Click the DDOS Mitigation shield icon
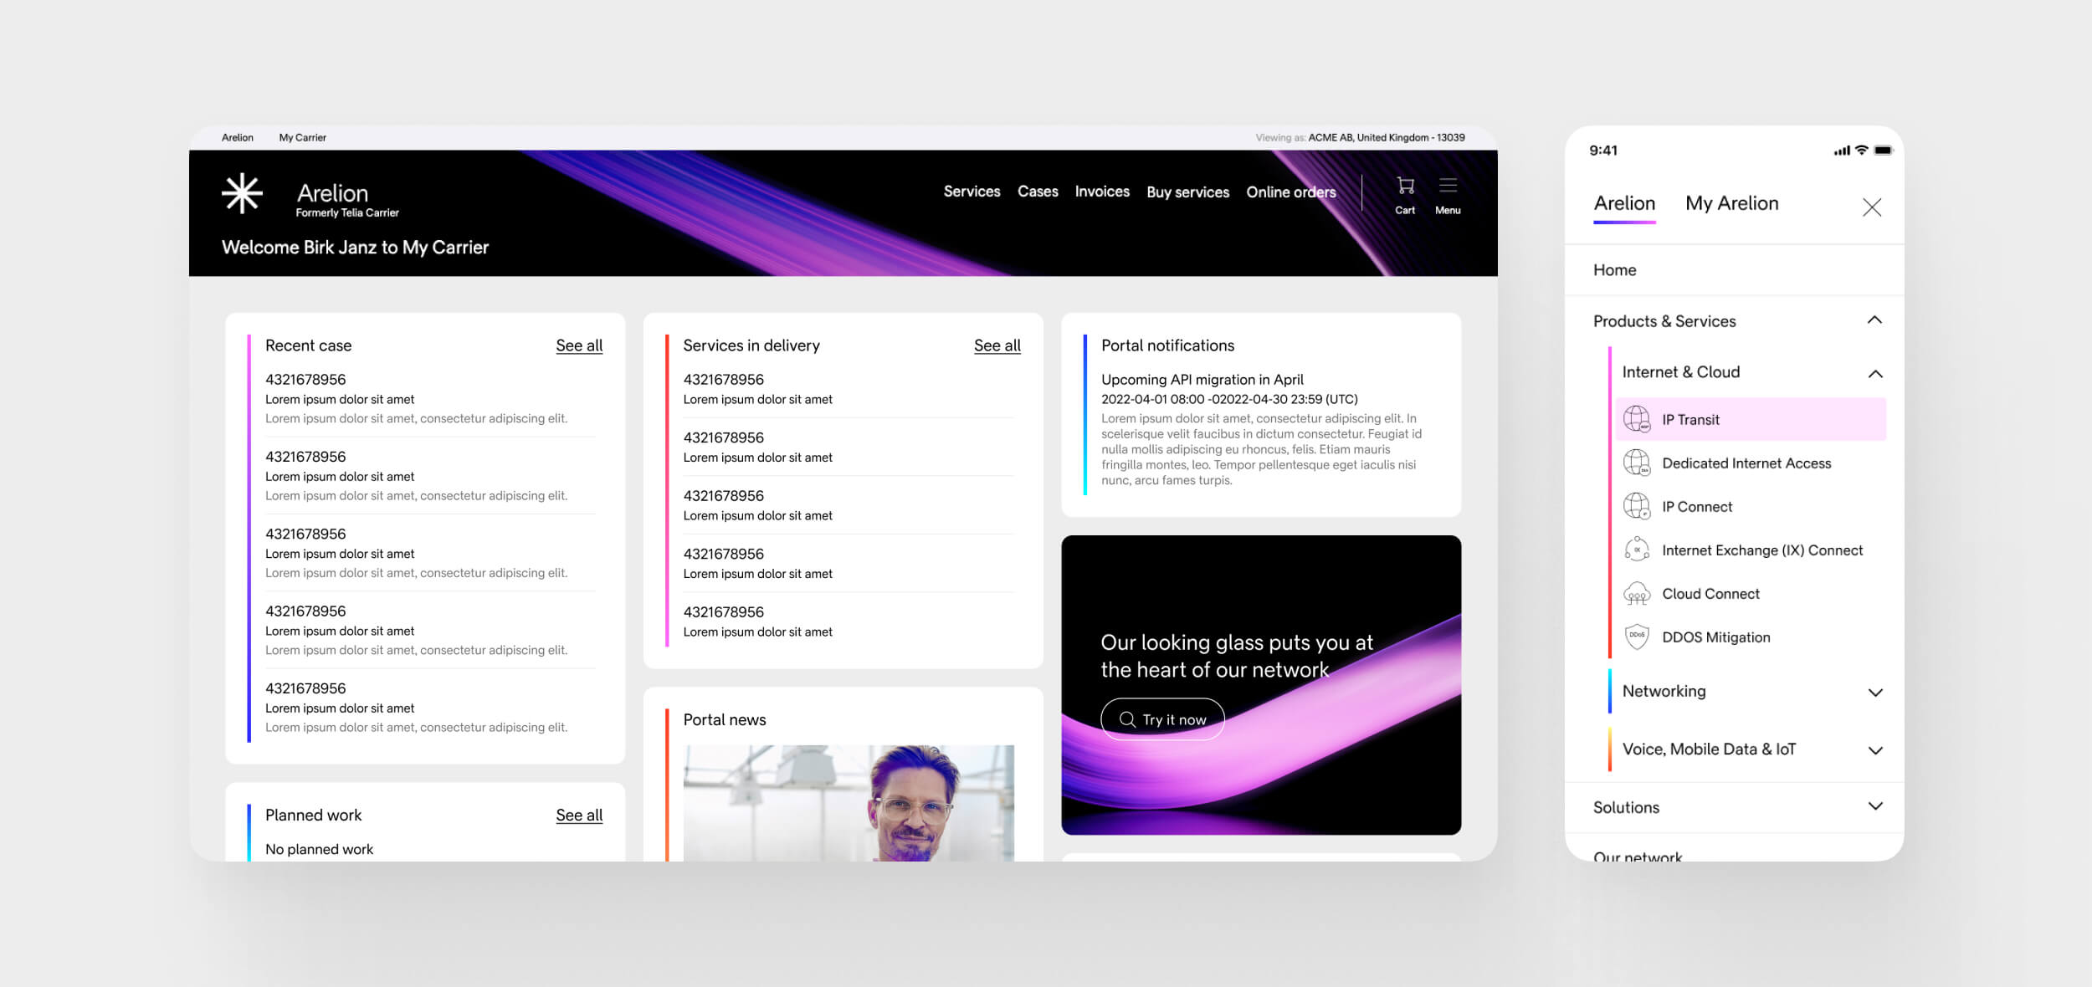 (x=1637, y=637)
